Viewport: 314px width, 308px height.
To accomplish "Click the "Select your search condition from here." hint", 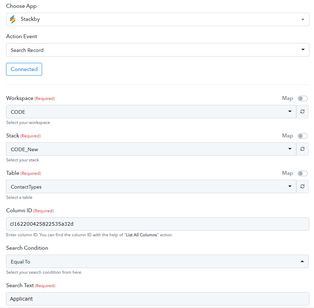I will (44, 272).
